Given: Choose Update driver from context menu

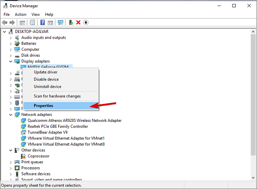Looking at the screenshot, I should point(61,72).
